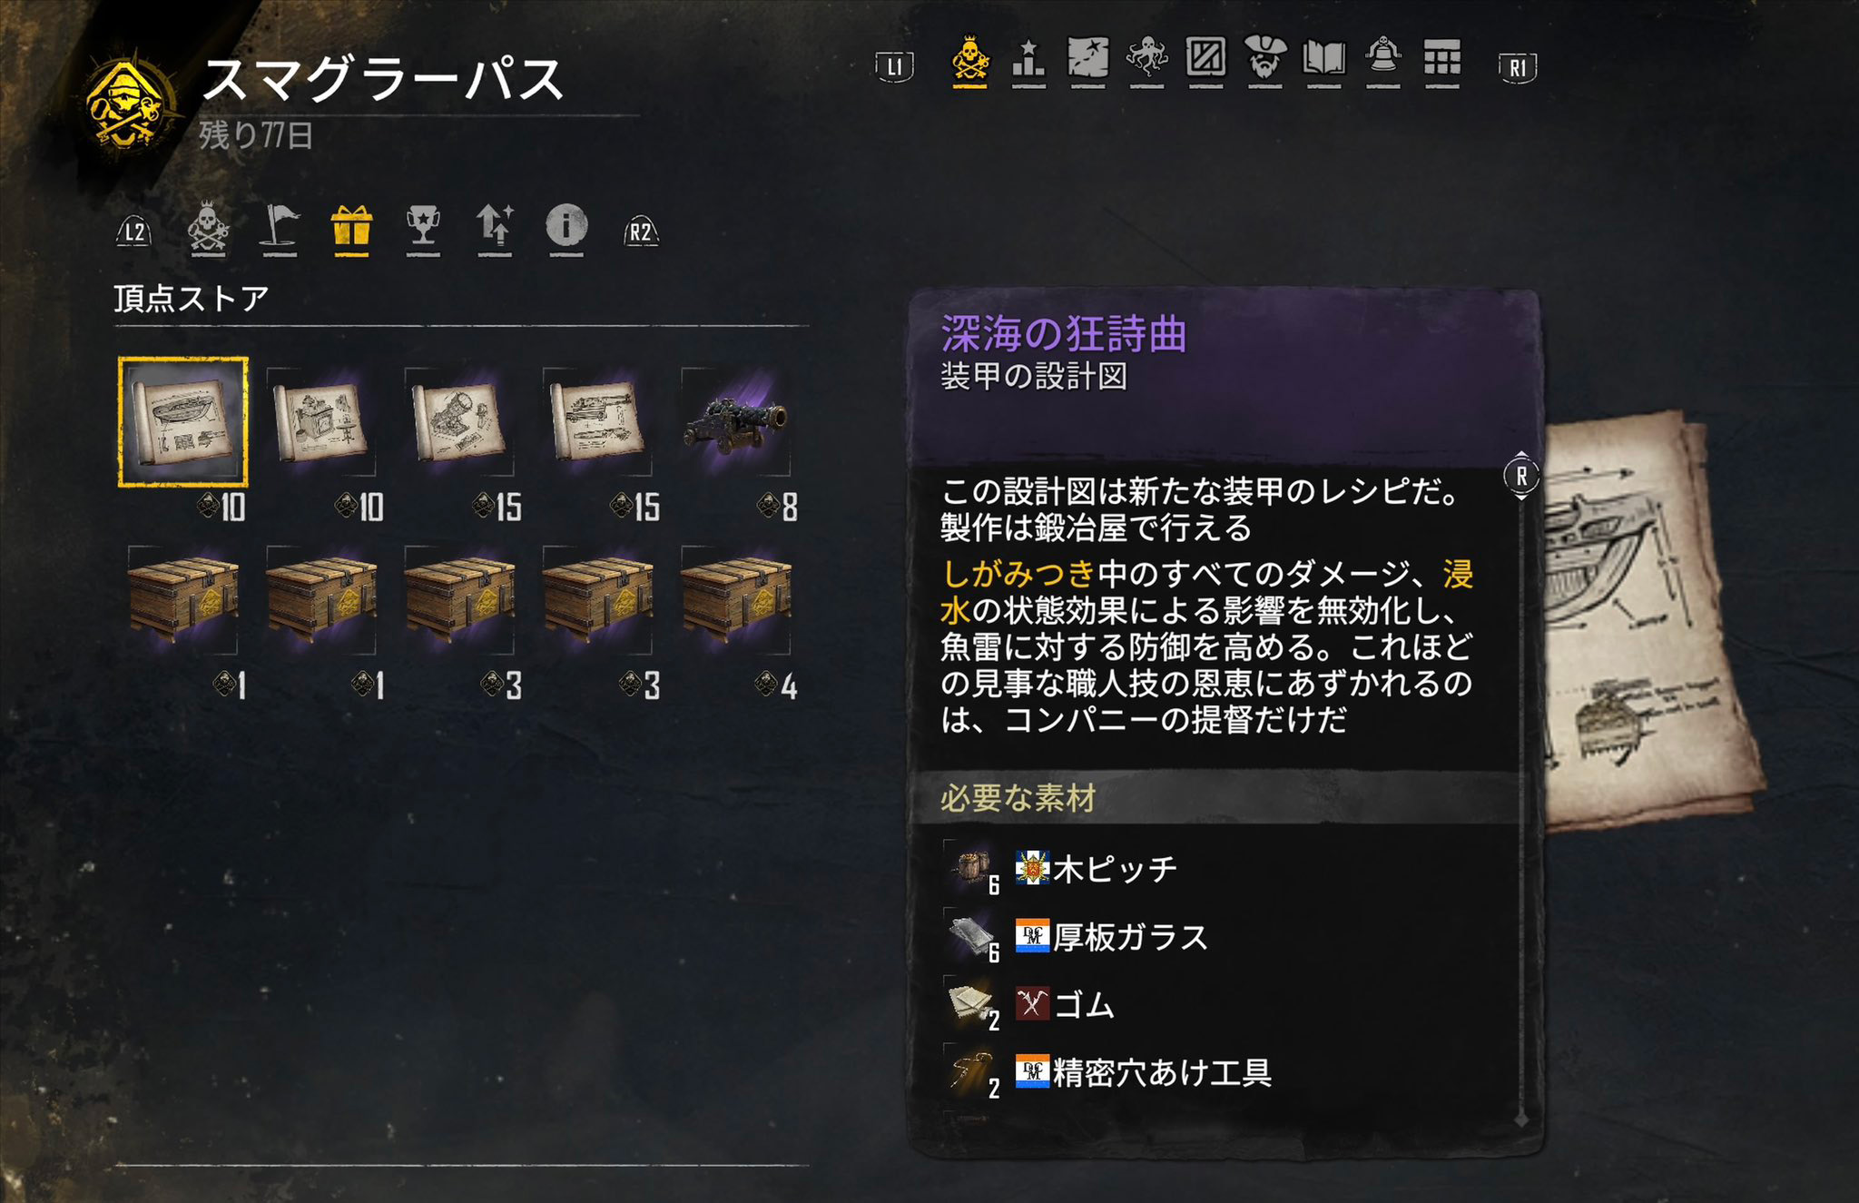Select the leaderboard podium menu icon

[1028, 60]
